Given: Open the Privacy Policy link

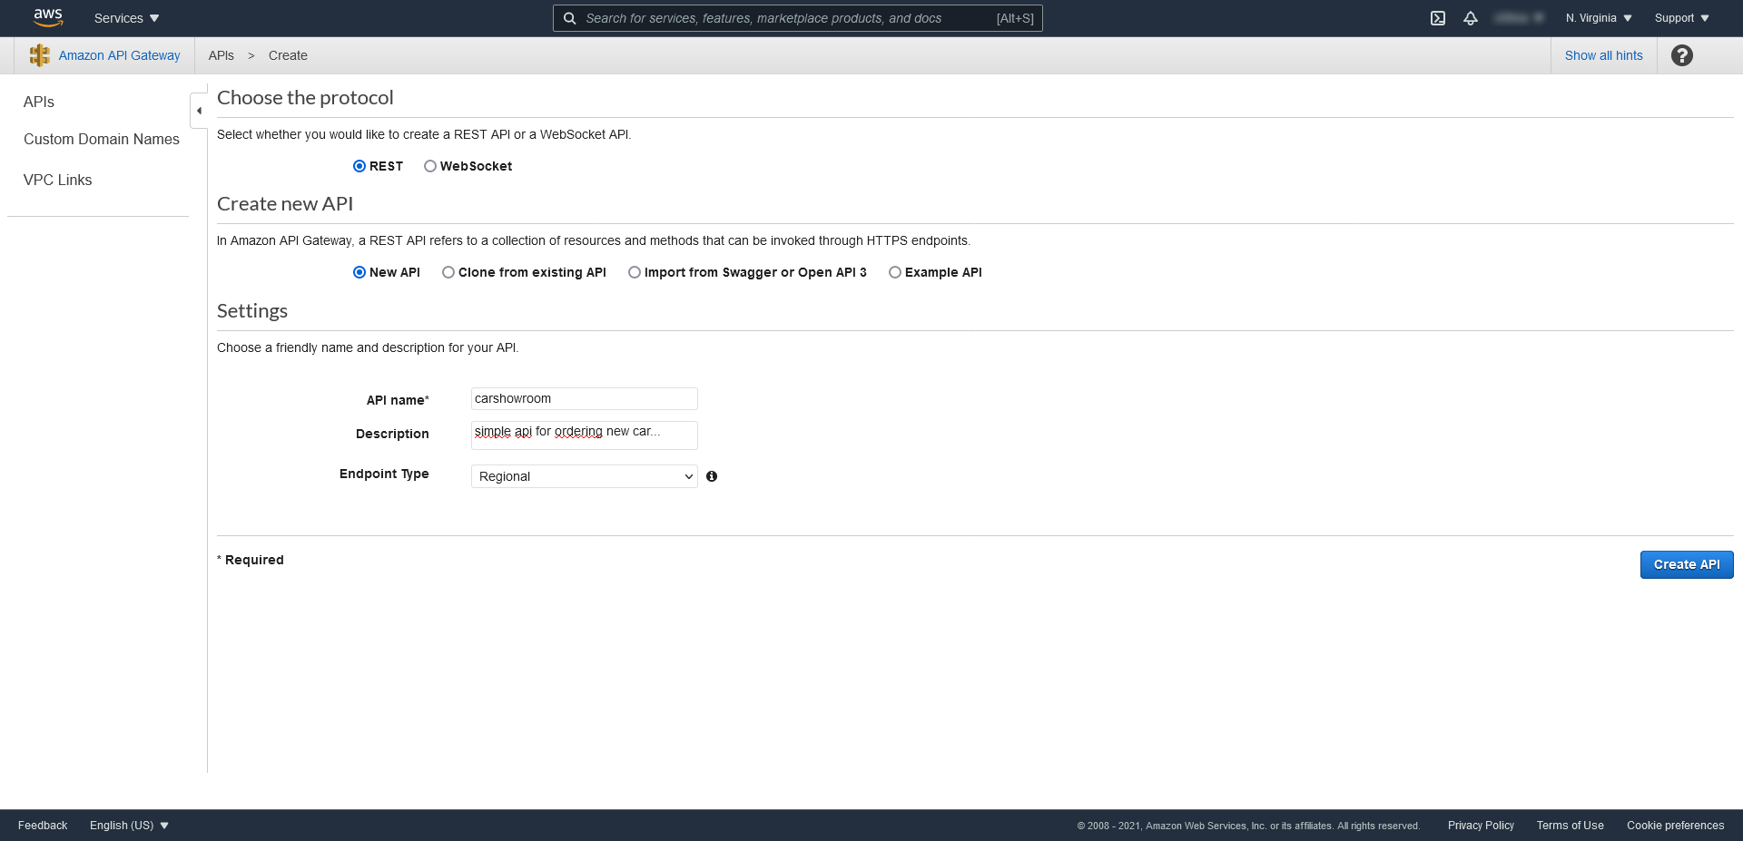Looking at the screenshot, I should 1481,826.
